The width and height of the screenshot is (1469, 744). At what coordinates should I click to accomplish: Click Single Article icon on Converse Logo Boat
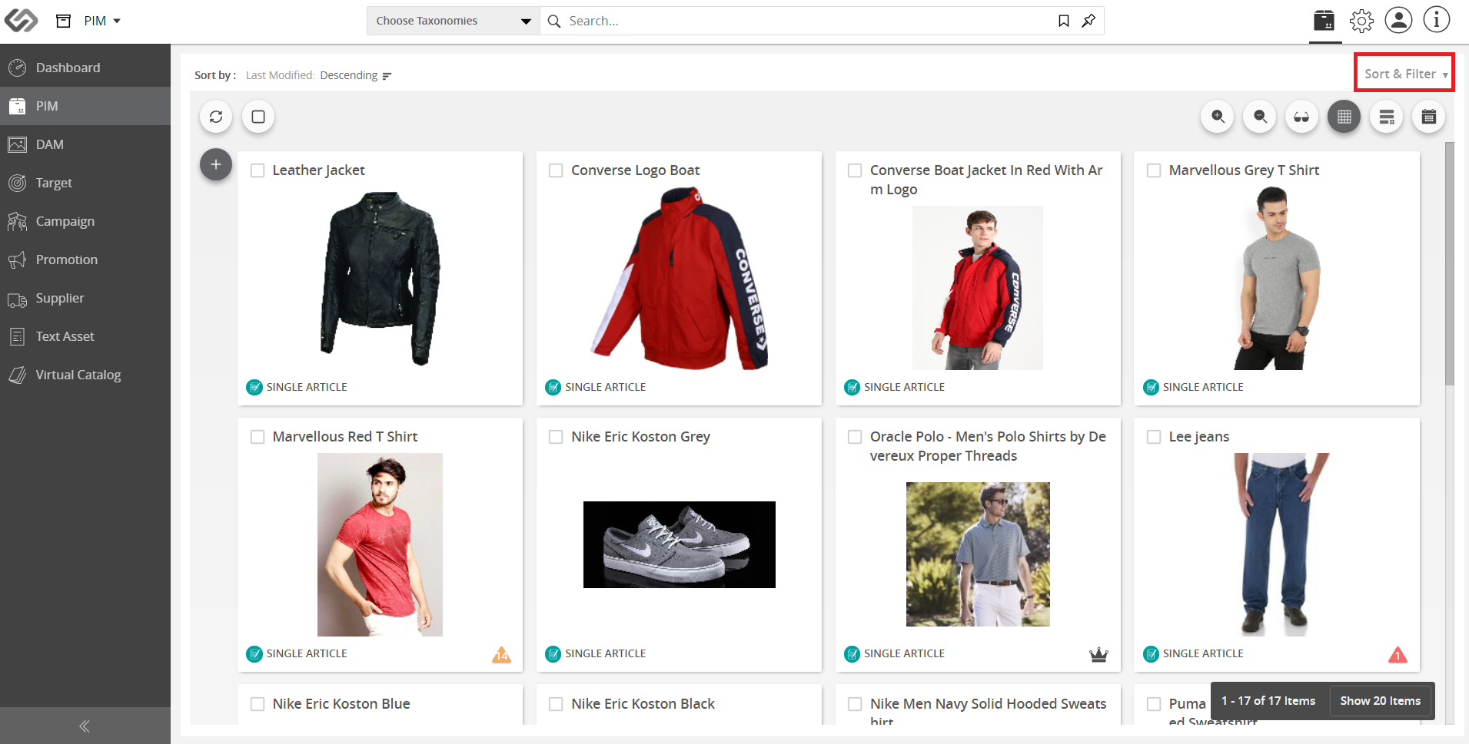click(x=553, y=387)
